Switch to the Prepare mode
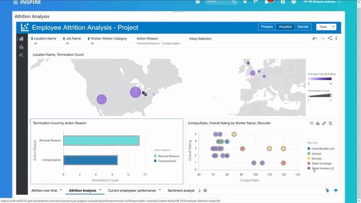The height and width of the screenshot is (203, 361). pos(267,27)
